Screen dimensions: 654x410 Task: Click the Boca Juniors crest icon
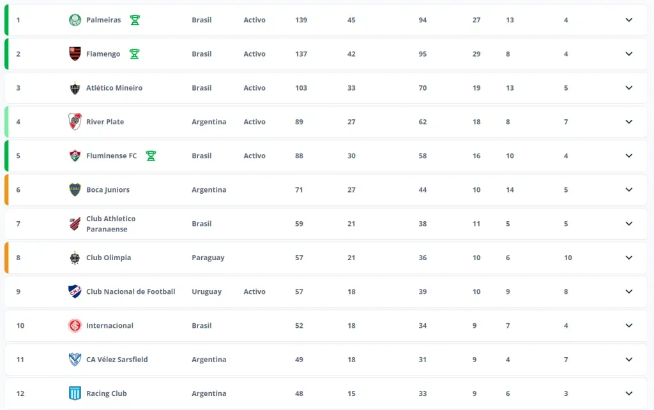[75, 189]
